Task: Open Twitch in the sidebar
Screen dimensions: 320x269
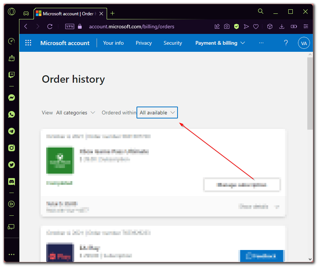Action: (12, 75)
